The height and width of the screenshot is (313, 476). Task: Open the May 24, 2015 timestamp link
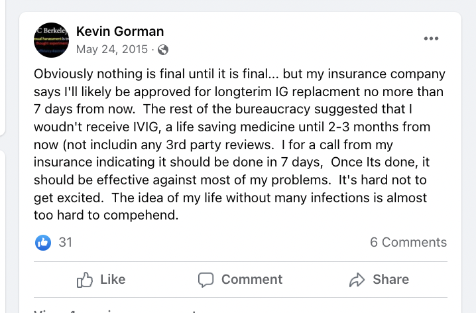(x=112, y=49)
